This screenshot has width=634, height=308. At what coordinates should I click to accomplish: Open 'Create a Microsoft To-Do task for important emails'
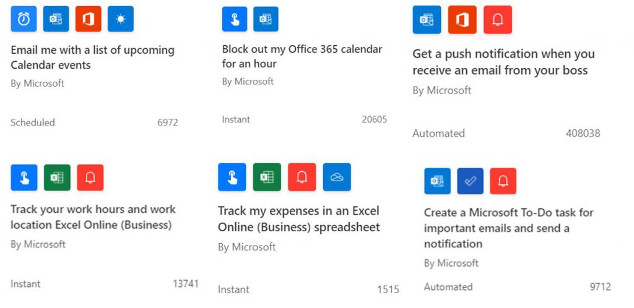509,228
